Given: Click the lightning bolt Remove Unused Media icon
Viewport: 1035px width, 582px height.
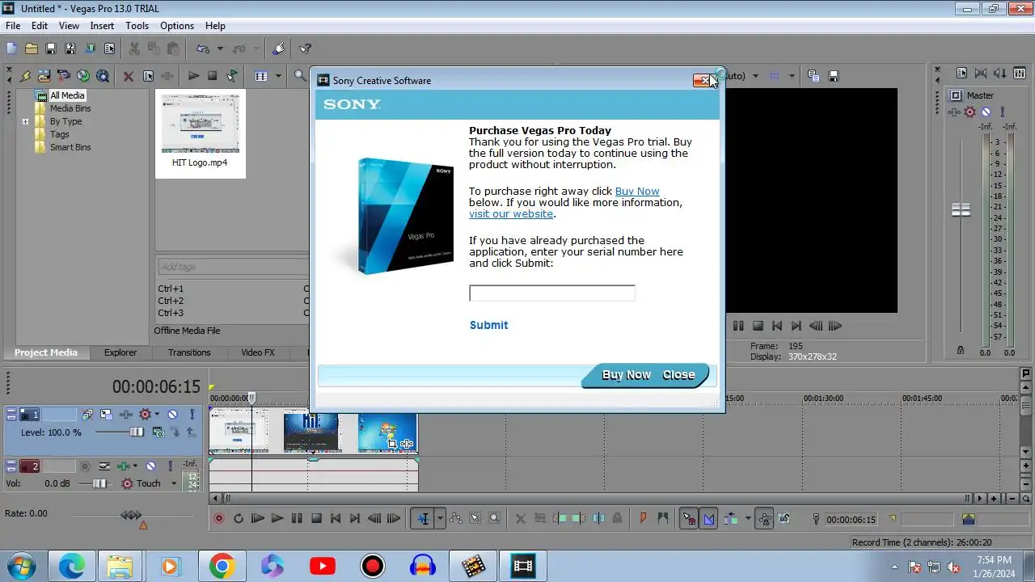Looking at the screenshot, I should (25, 76).
